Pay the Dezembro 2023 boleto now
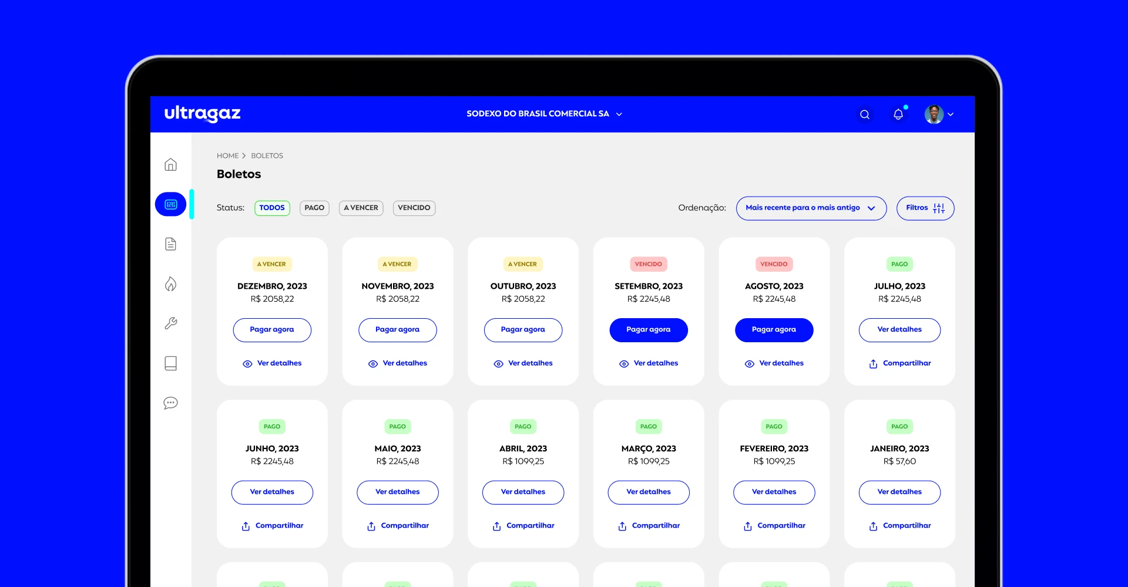 pyautogui.click(x=272, y=330)
